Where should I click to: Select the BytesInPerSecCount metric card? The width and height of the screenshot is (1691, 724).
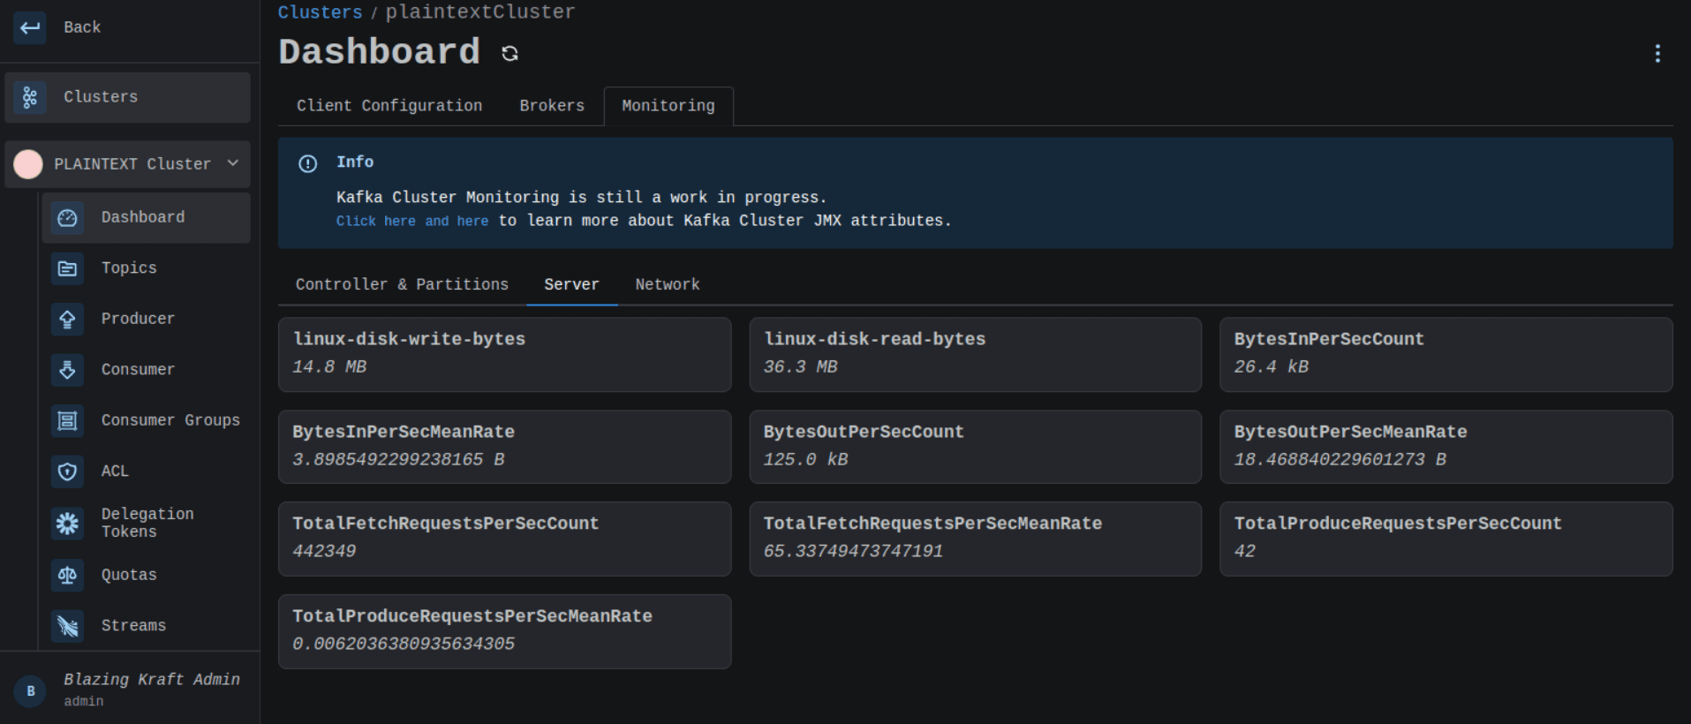(1446, 354)
